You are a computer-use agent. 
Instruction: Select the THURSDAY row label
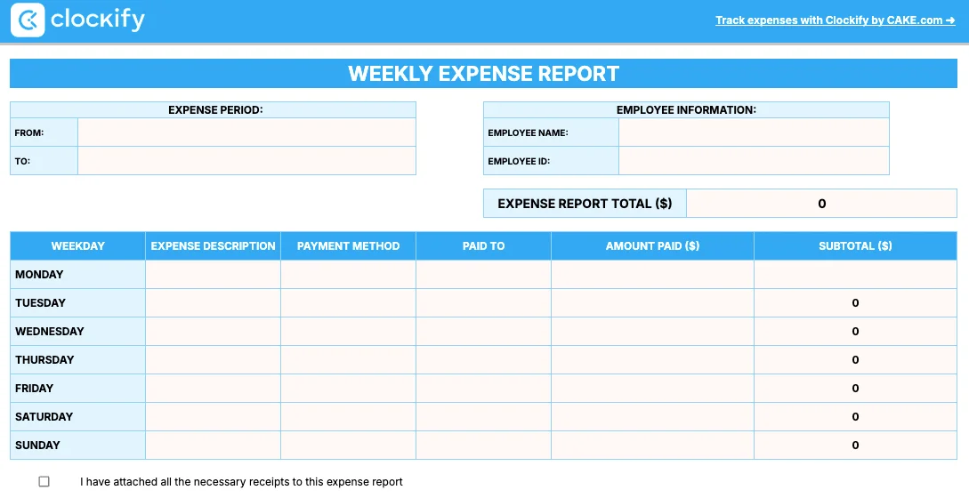coord(78,359)
